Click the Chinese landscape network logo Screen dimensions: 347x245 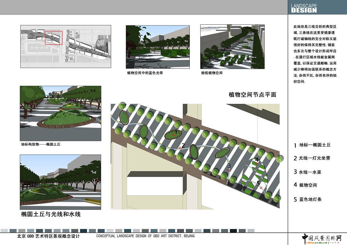pyautogui.click(x=321, y=238)
